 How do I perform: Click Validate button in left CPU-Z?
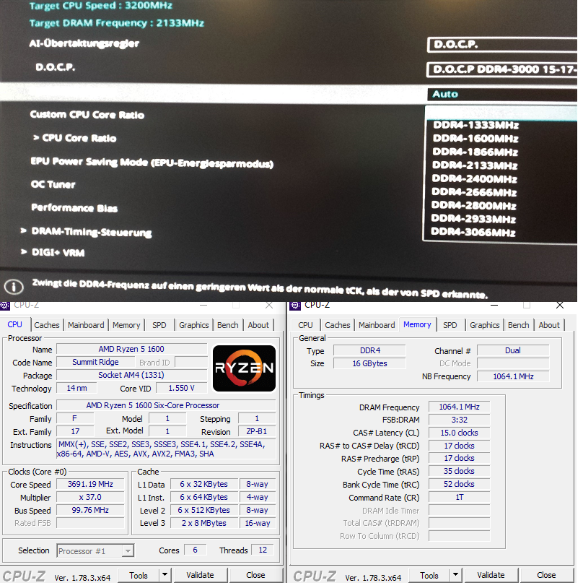[x=200, y=575]
